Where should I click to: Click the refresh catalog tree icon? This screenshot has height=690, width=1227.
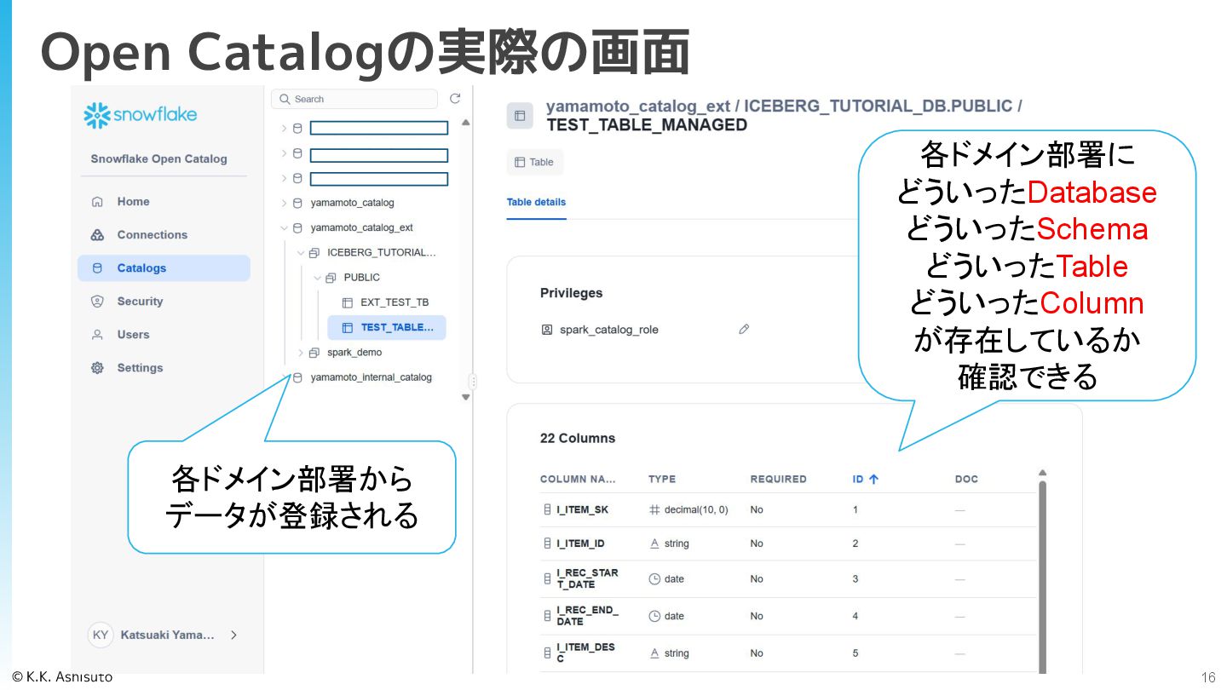click(x=455, y=99)
